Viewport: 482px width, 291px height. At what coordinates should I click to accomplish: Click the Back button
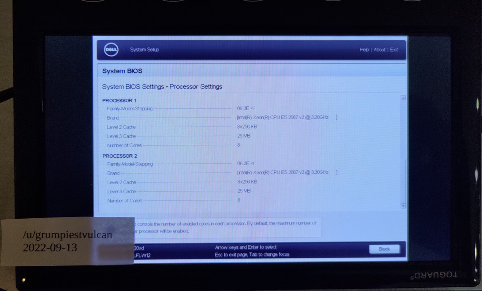tap(384, 249)
